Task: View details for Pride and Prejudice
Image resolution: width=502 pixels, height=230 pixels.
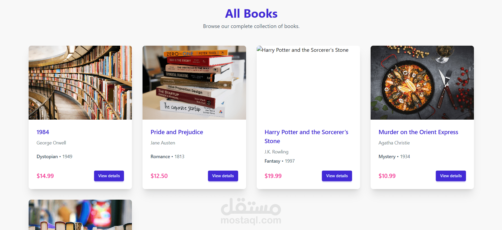Action: click(x=223, y=176)
